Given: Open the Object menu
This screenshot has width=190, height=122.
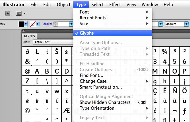Looking at the screenshot, I should point(64,5).
